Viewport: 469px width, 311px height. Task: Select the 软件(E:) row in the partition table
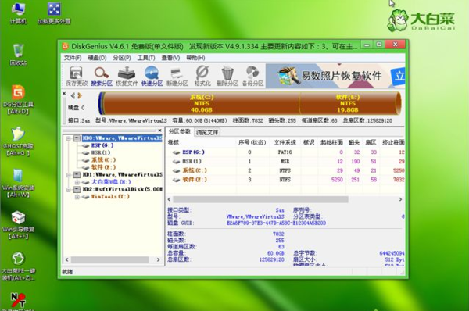point(285,180)
